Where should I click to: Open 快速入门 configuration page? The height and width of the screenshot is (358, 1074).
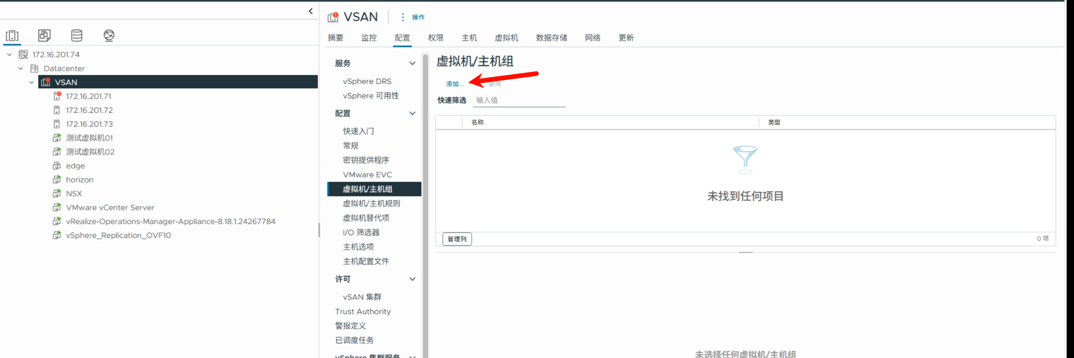click(x=358, y=131)
